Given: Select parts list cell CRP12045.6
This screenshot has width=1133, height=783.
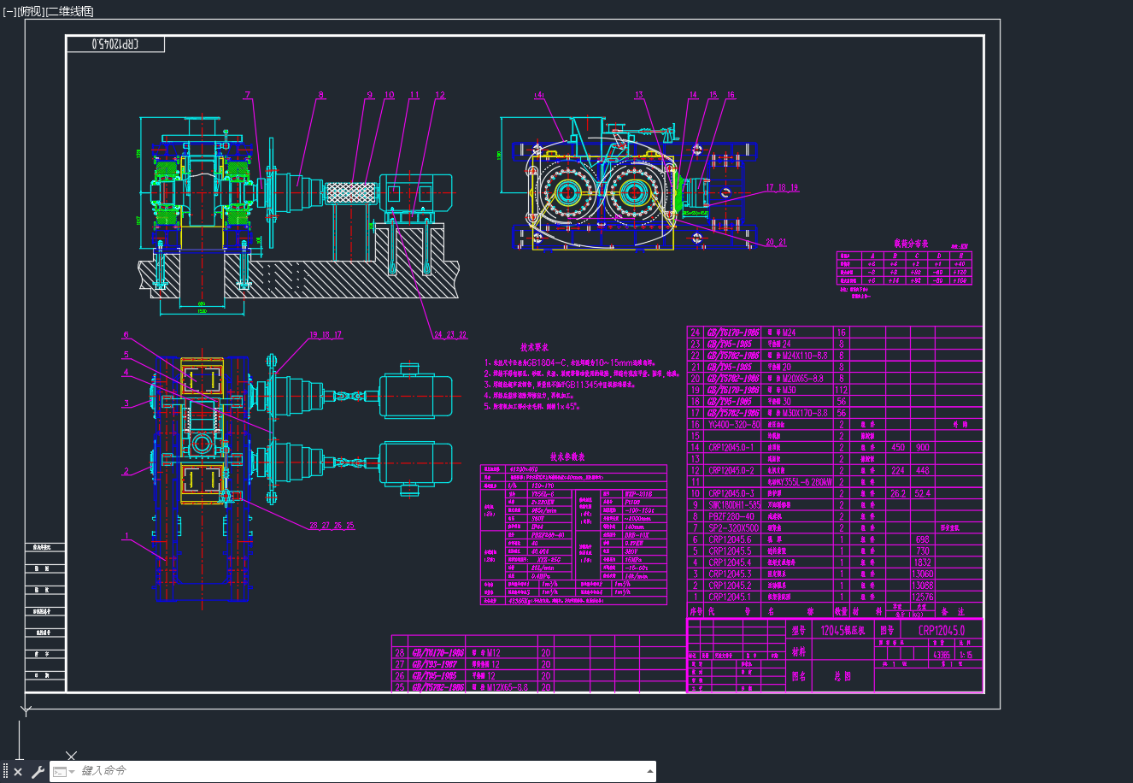Looking at the screenshot, I should pyautogui.click(x=730, y=539).
